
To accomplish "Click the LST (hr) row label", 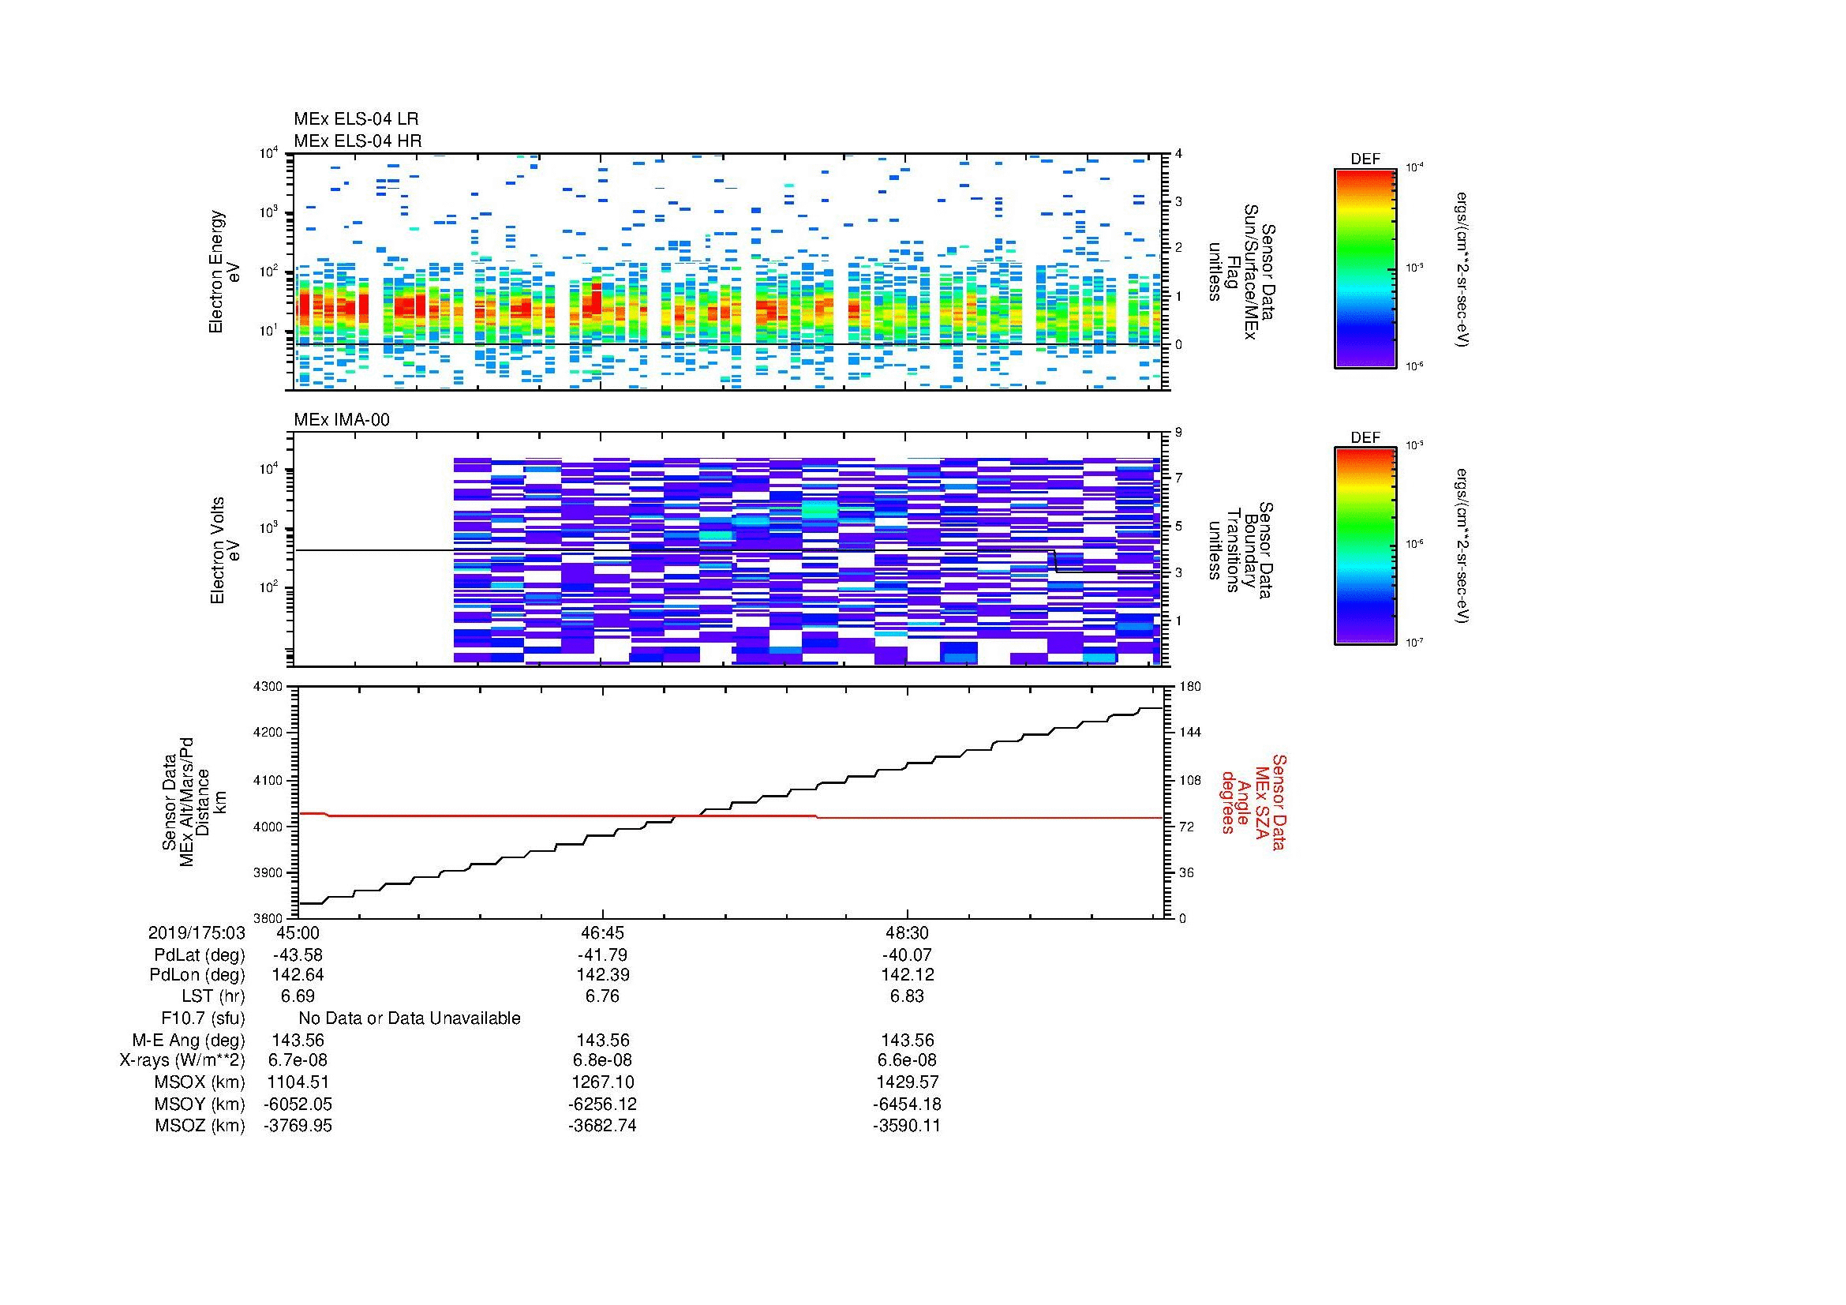I will click(213, 996).
